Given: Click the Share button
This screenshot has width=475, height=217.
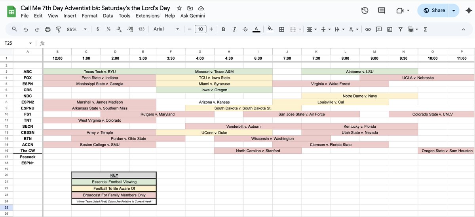Looking at the screenshot, I should (434, 11).
